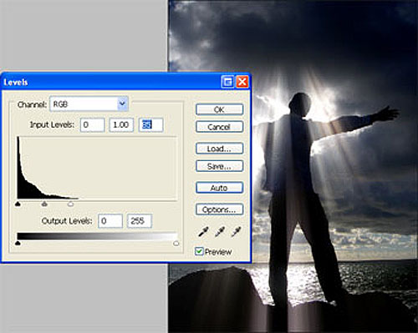Click the output black slider handle

click(18, 244)
